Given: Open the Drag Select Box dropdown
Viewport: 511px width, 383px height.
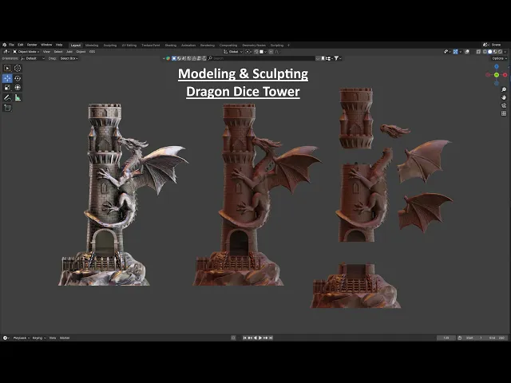Looking at the screenshot, I should click(x=69, y=58).
